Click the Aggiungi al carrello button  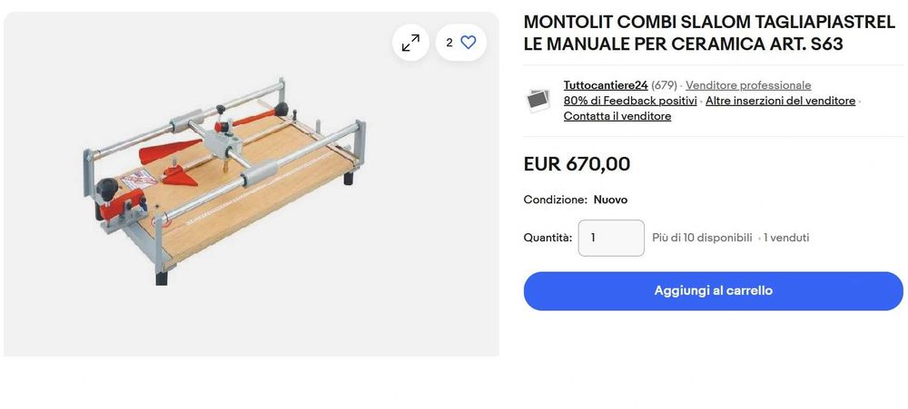click(x=713, y=291)
